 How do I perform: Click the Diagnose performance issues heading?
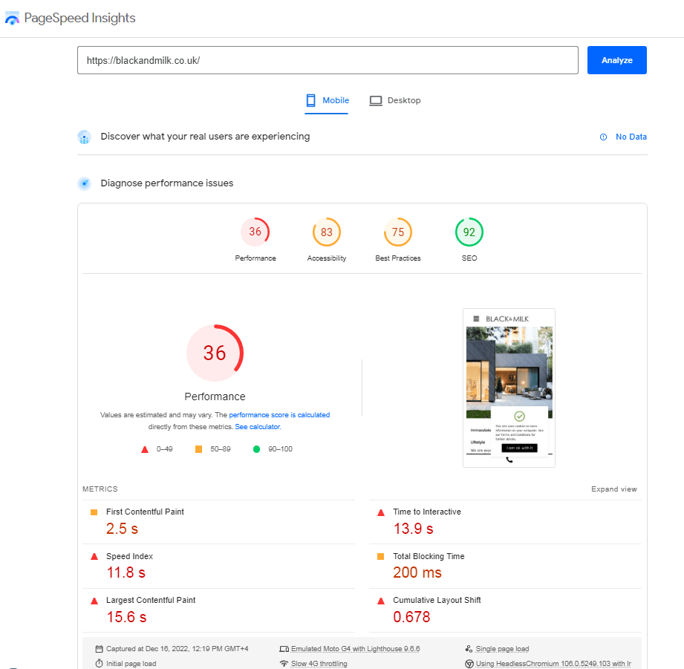point(166,183)
